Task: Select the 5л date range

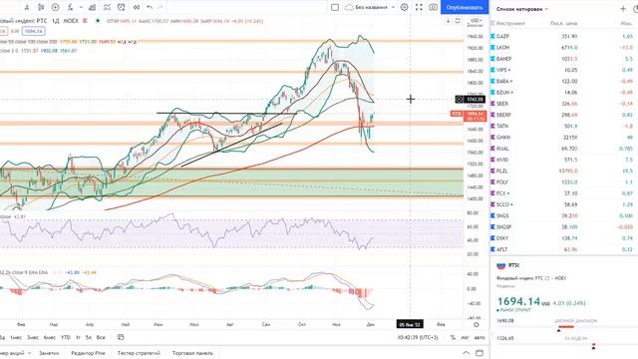Action: 89,337
